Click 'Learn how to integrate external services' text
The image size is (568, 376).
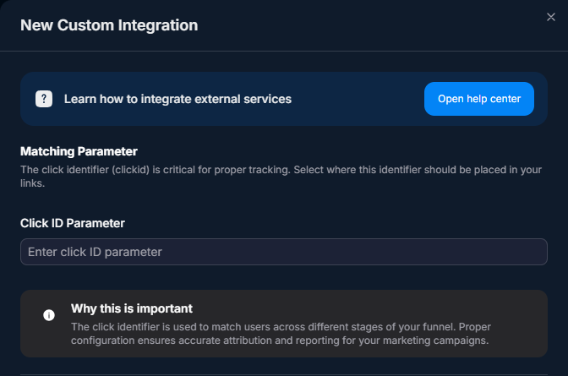177,99
